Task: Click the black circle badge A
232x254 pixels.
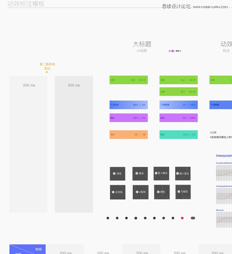Action: (x=108, y=218)
